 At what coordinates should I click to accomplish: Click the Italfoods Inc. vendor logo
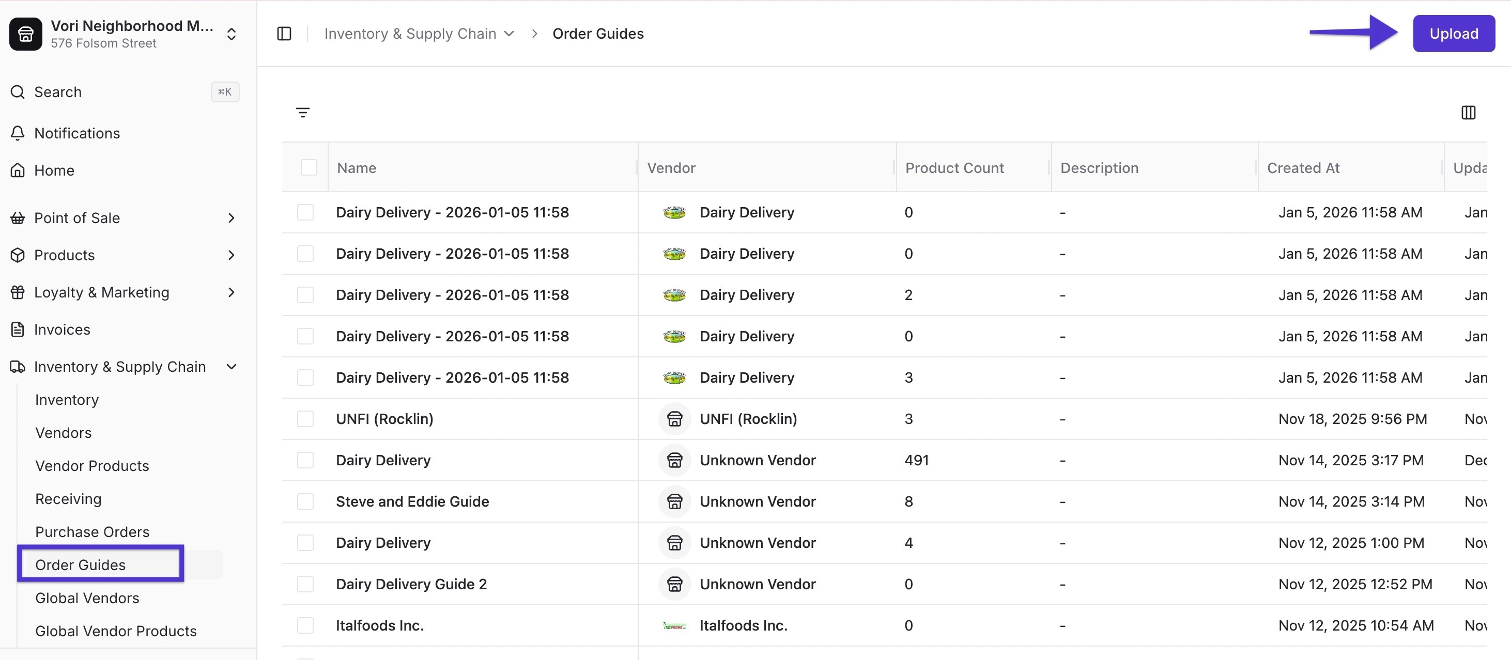coord(674,625)
